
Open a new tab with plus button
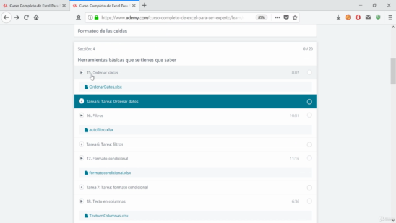(x=144, y=6)
